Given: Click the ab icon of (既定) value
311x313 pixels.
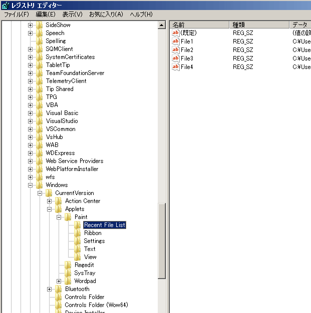Looking at the screenshot, I should click(x=176, y=32).
